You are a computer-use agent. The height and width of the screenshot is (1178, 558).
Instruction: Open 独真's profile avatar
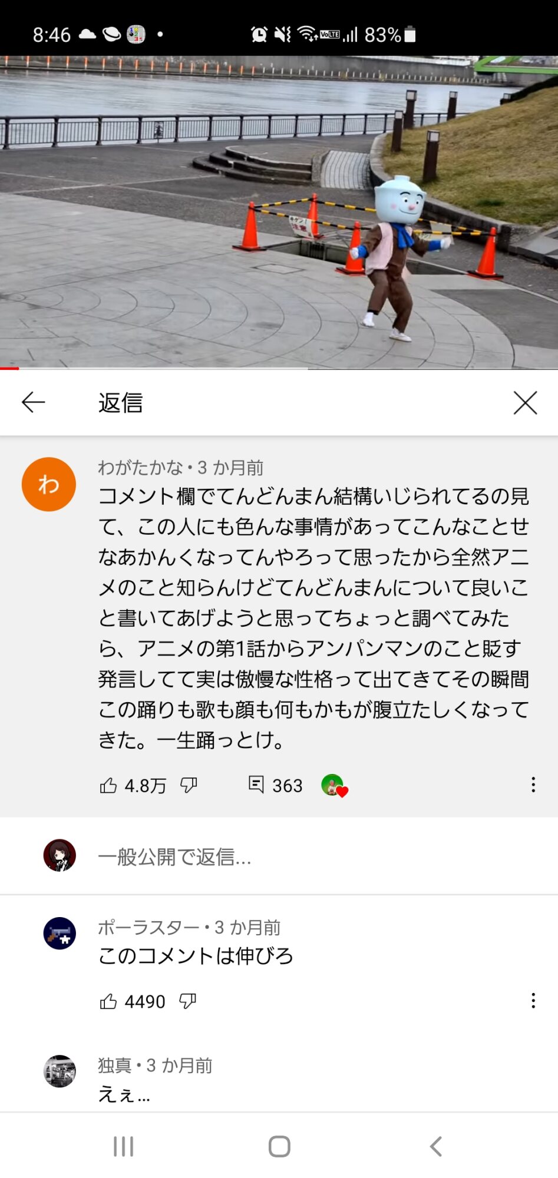tap(60, 1071)
